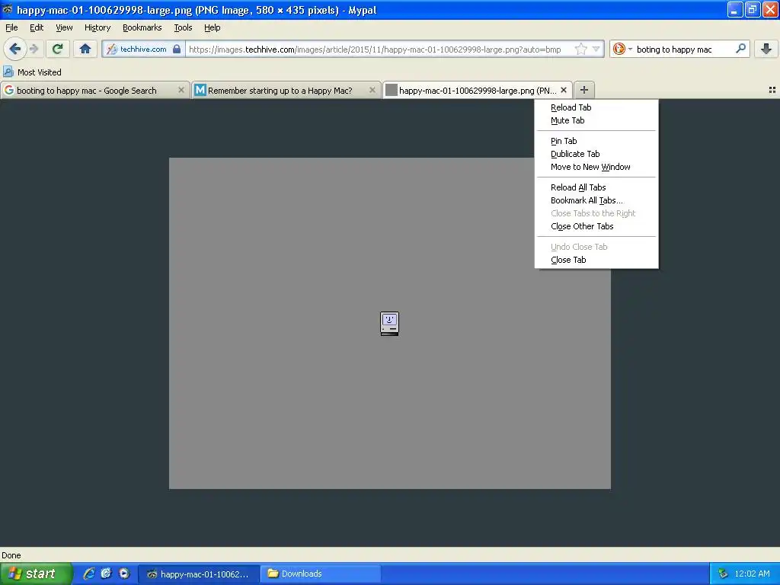Switch to booting to happy mac Google tab
The height and width of the screenshot is (585, 780).
point(95,90)
